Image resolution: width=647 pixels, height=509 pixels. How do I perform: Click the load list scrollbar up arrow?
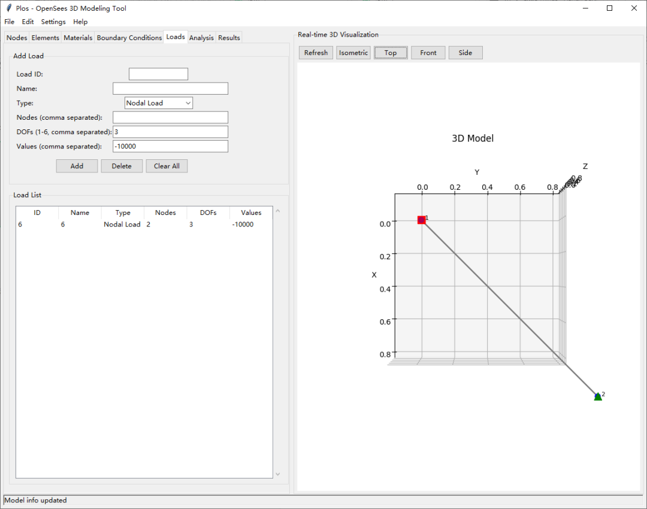pos(278,211)
